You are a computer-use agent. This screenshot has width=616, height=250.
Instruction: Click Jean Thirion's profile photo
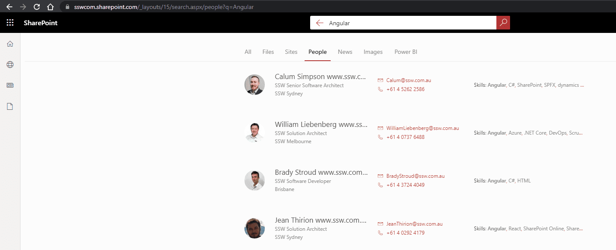pos(255,228)
